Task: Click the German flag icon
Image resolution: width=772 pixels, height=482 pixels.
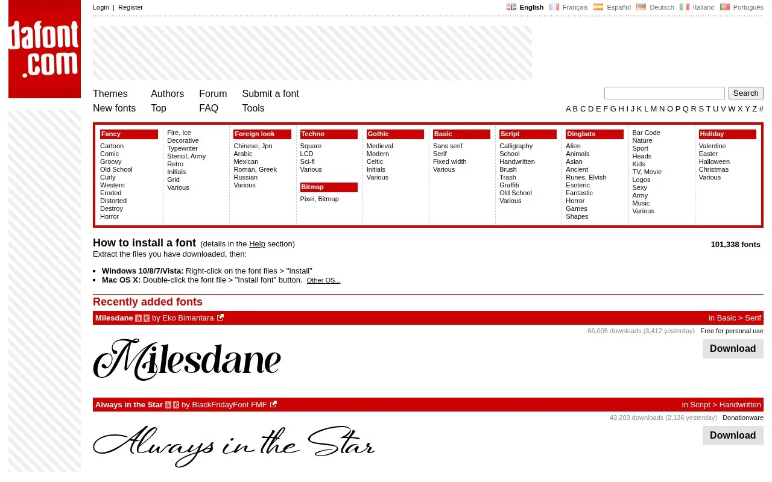Action: click(x=641, y=7)
